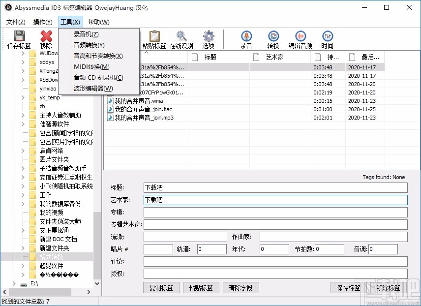Click the 移除标签 button

388,287
